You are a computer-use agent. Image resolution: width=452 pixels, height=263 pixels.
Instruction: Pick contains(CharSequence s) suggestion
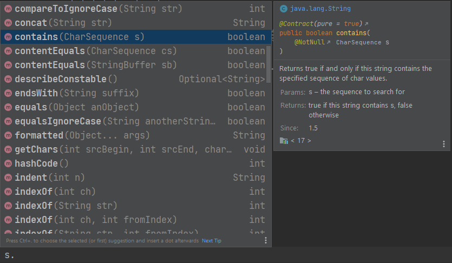pos(135,37)
